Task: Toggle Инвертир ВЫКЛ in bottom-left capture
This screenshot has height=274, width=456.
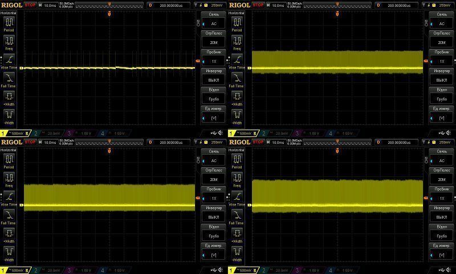Action: [213, 214]
